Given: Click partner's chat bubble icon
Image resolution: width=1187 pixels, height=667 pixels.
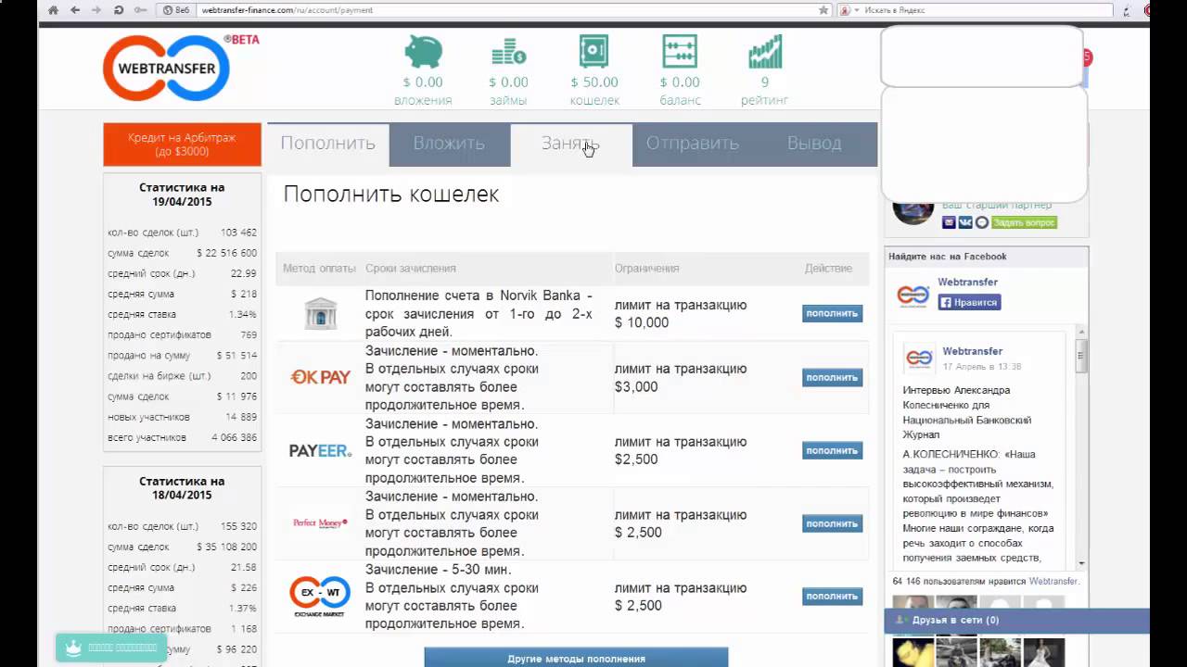Looking at the screenshot, I should coord(981,222).
